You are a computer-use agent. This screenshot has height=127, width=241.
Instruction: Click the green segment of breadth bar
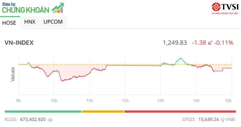(43, 112)
